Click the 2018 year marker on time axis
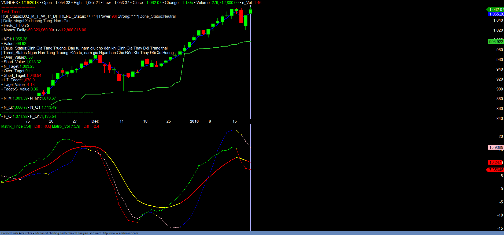Viewport: 504px width, 235px height. coord(194,121)
